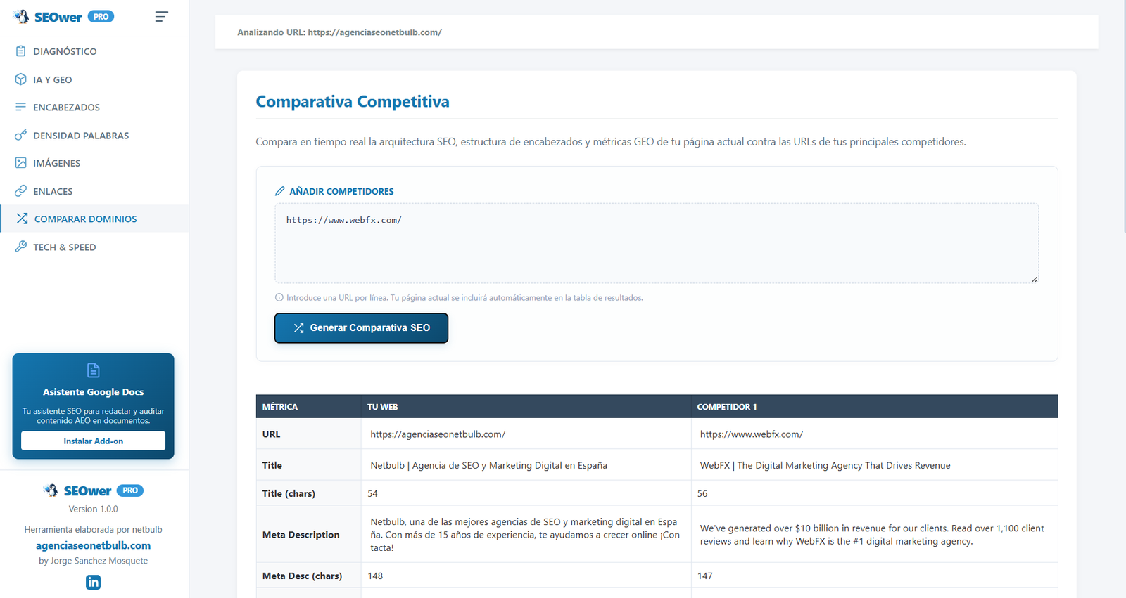Click the pencil icon beside Añadir Competidores
Image resolution: width=1126 pixels, height=598 pixels.
[280, 191]
